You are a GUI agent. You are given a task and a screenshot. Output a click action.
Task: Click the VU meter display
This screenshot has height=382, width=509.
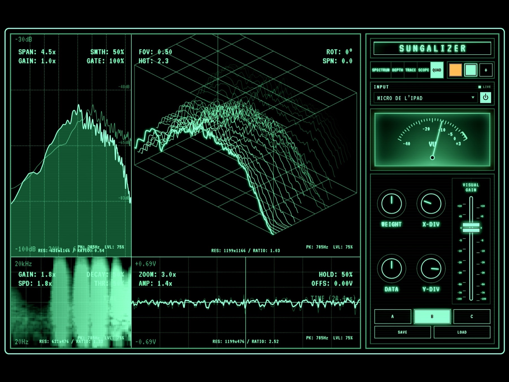pyautogui.click(x=432, y=139)
